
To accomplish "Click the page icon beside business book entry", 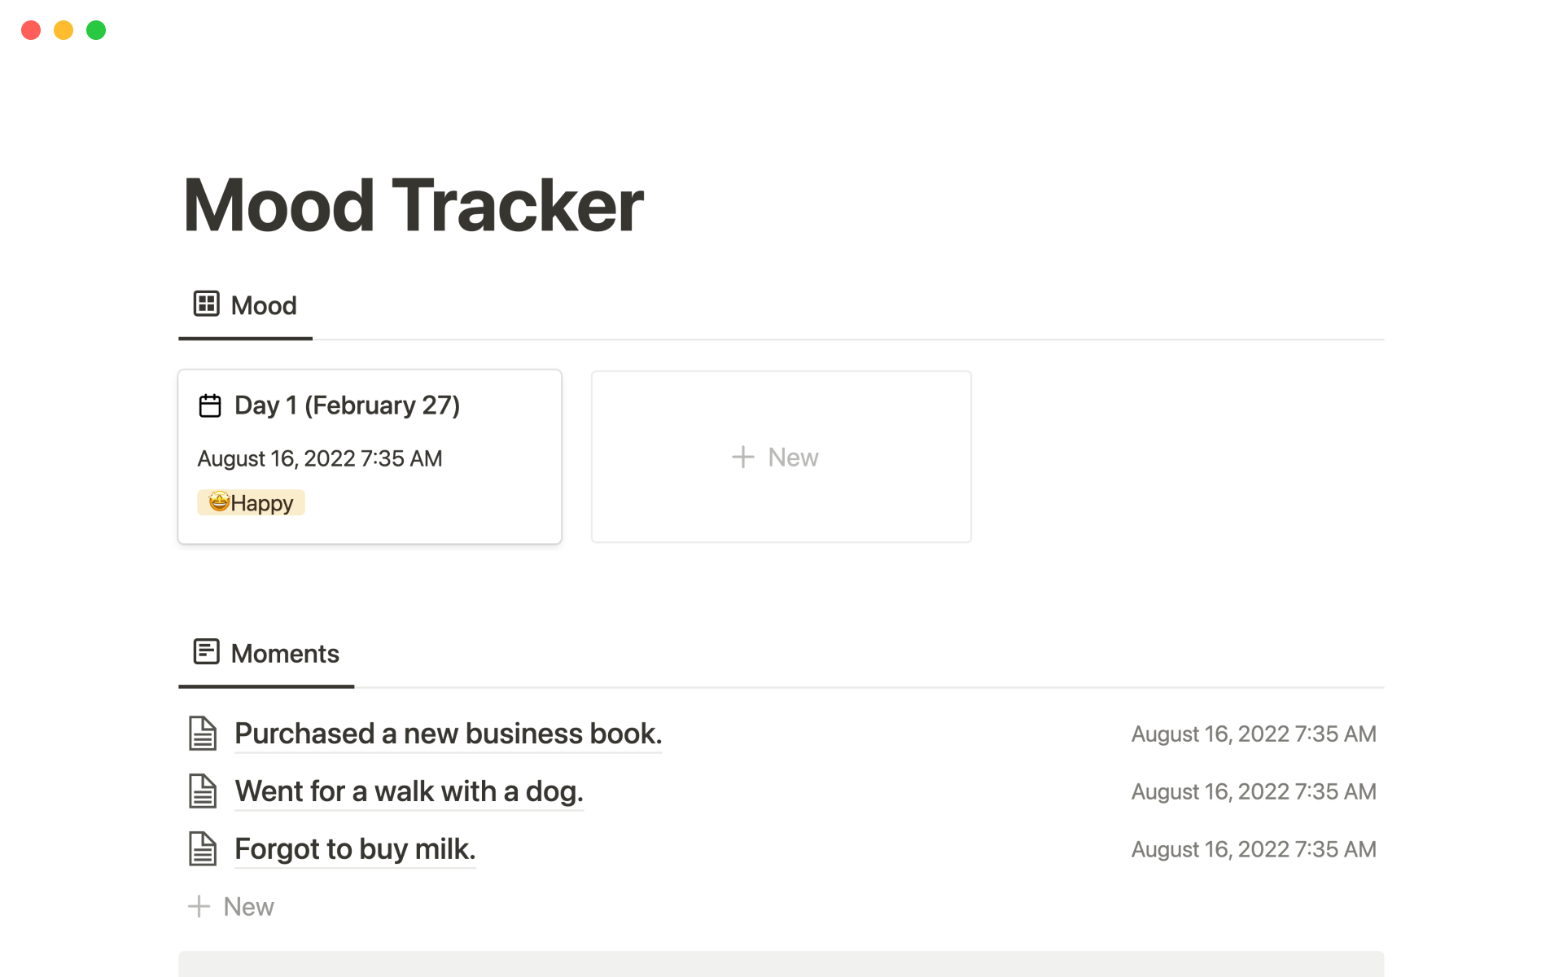I will [x=203, y=734].
